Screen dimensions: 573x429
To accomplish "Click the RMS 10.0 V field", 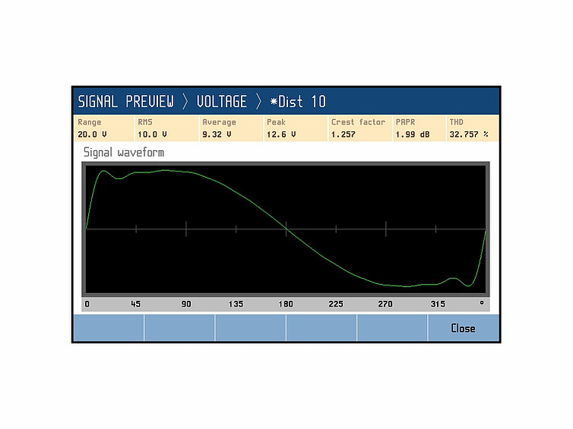I will [x=167, y=128].
